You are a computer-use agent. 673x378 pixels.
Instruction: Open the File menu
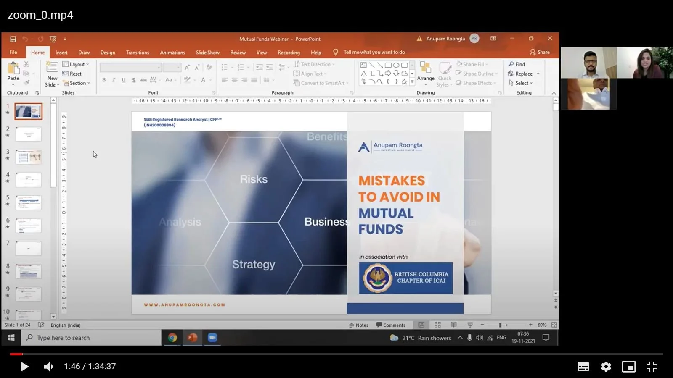(13, 52)
